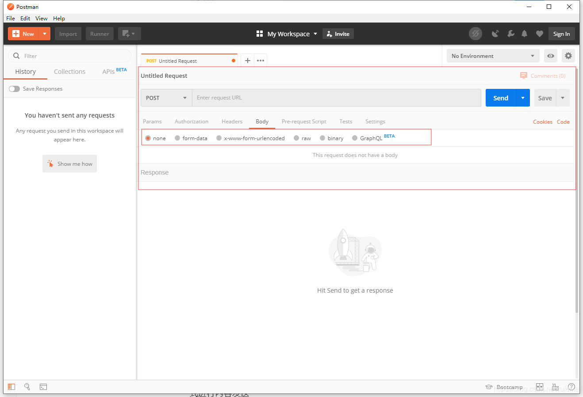583x397 pixels.
Task: Open the notifications bell icon
Action: [525, 34]
